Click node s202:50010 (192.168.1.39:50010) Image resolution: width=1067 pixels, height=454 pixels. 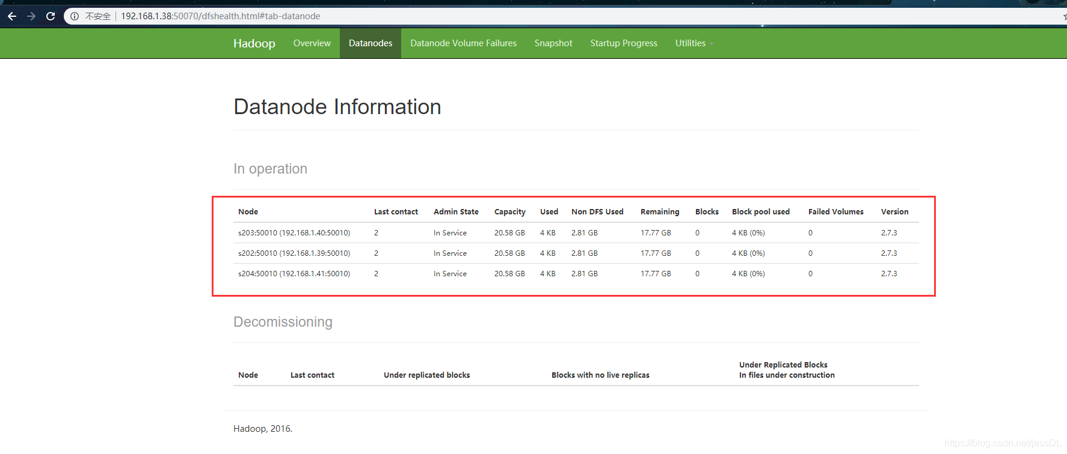point(294,253)
